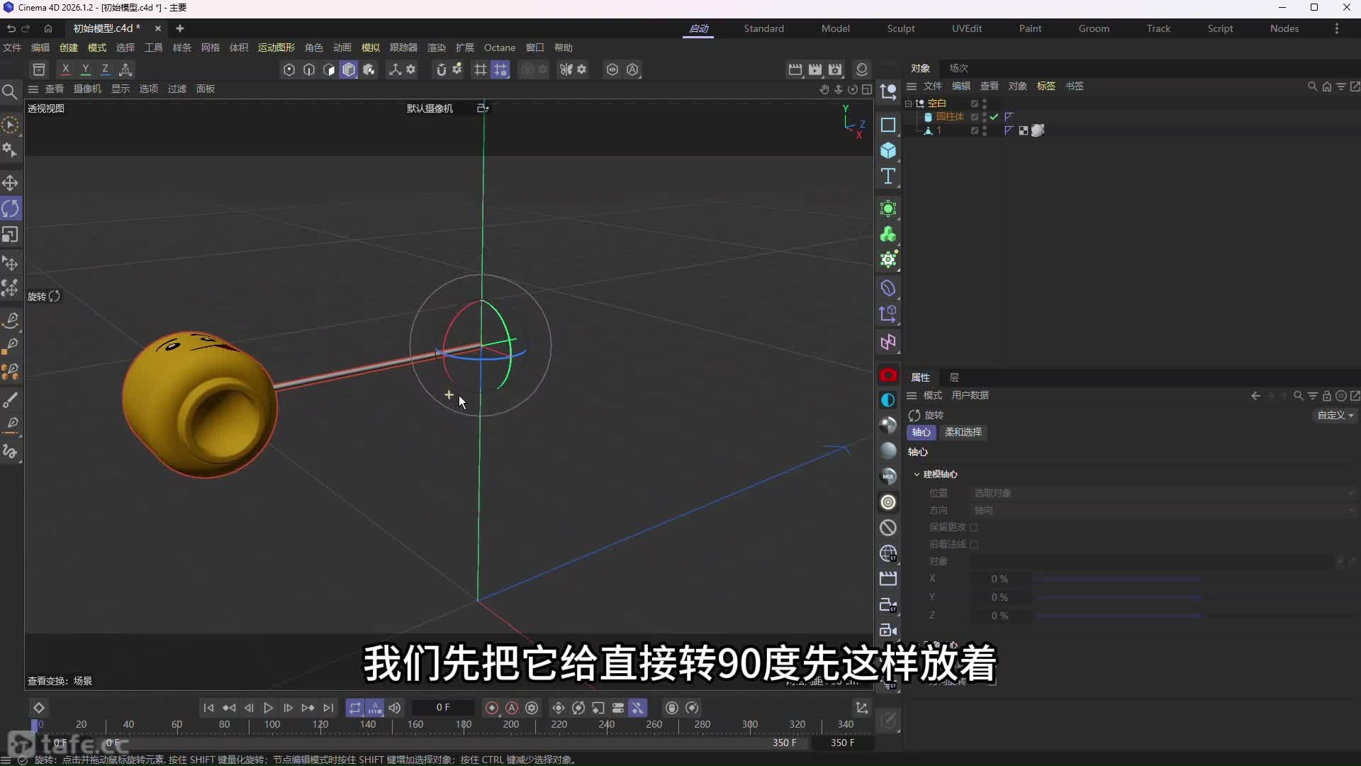Screen dimensions: 1361x766
Task: Collapse the 空白 null object tree
Action: coord(908,104)
